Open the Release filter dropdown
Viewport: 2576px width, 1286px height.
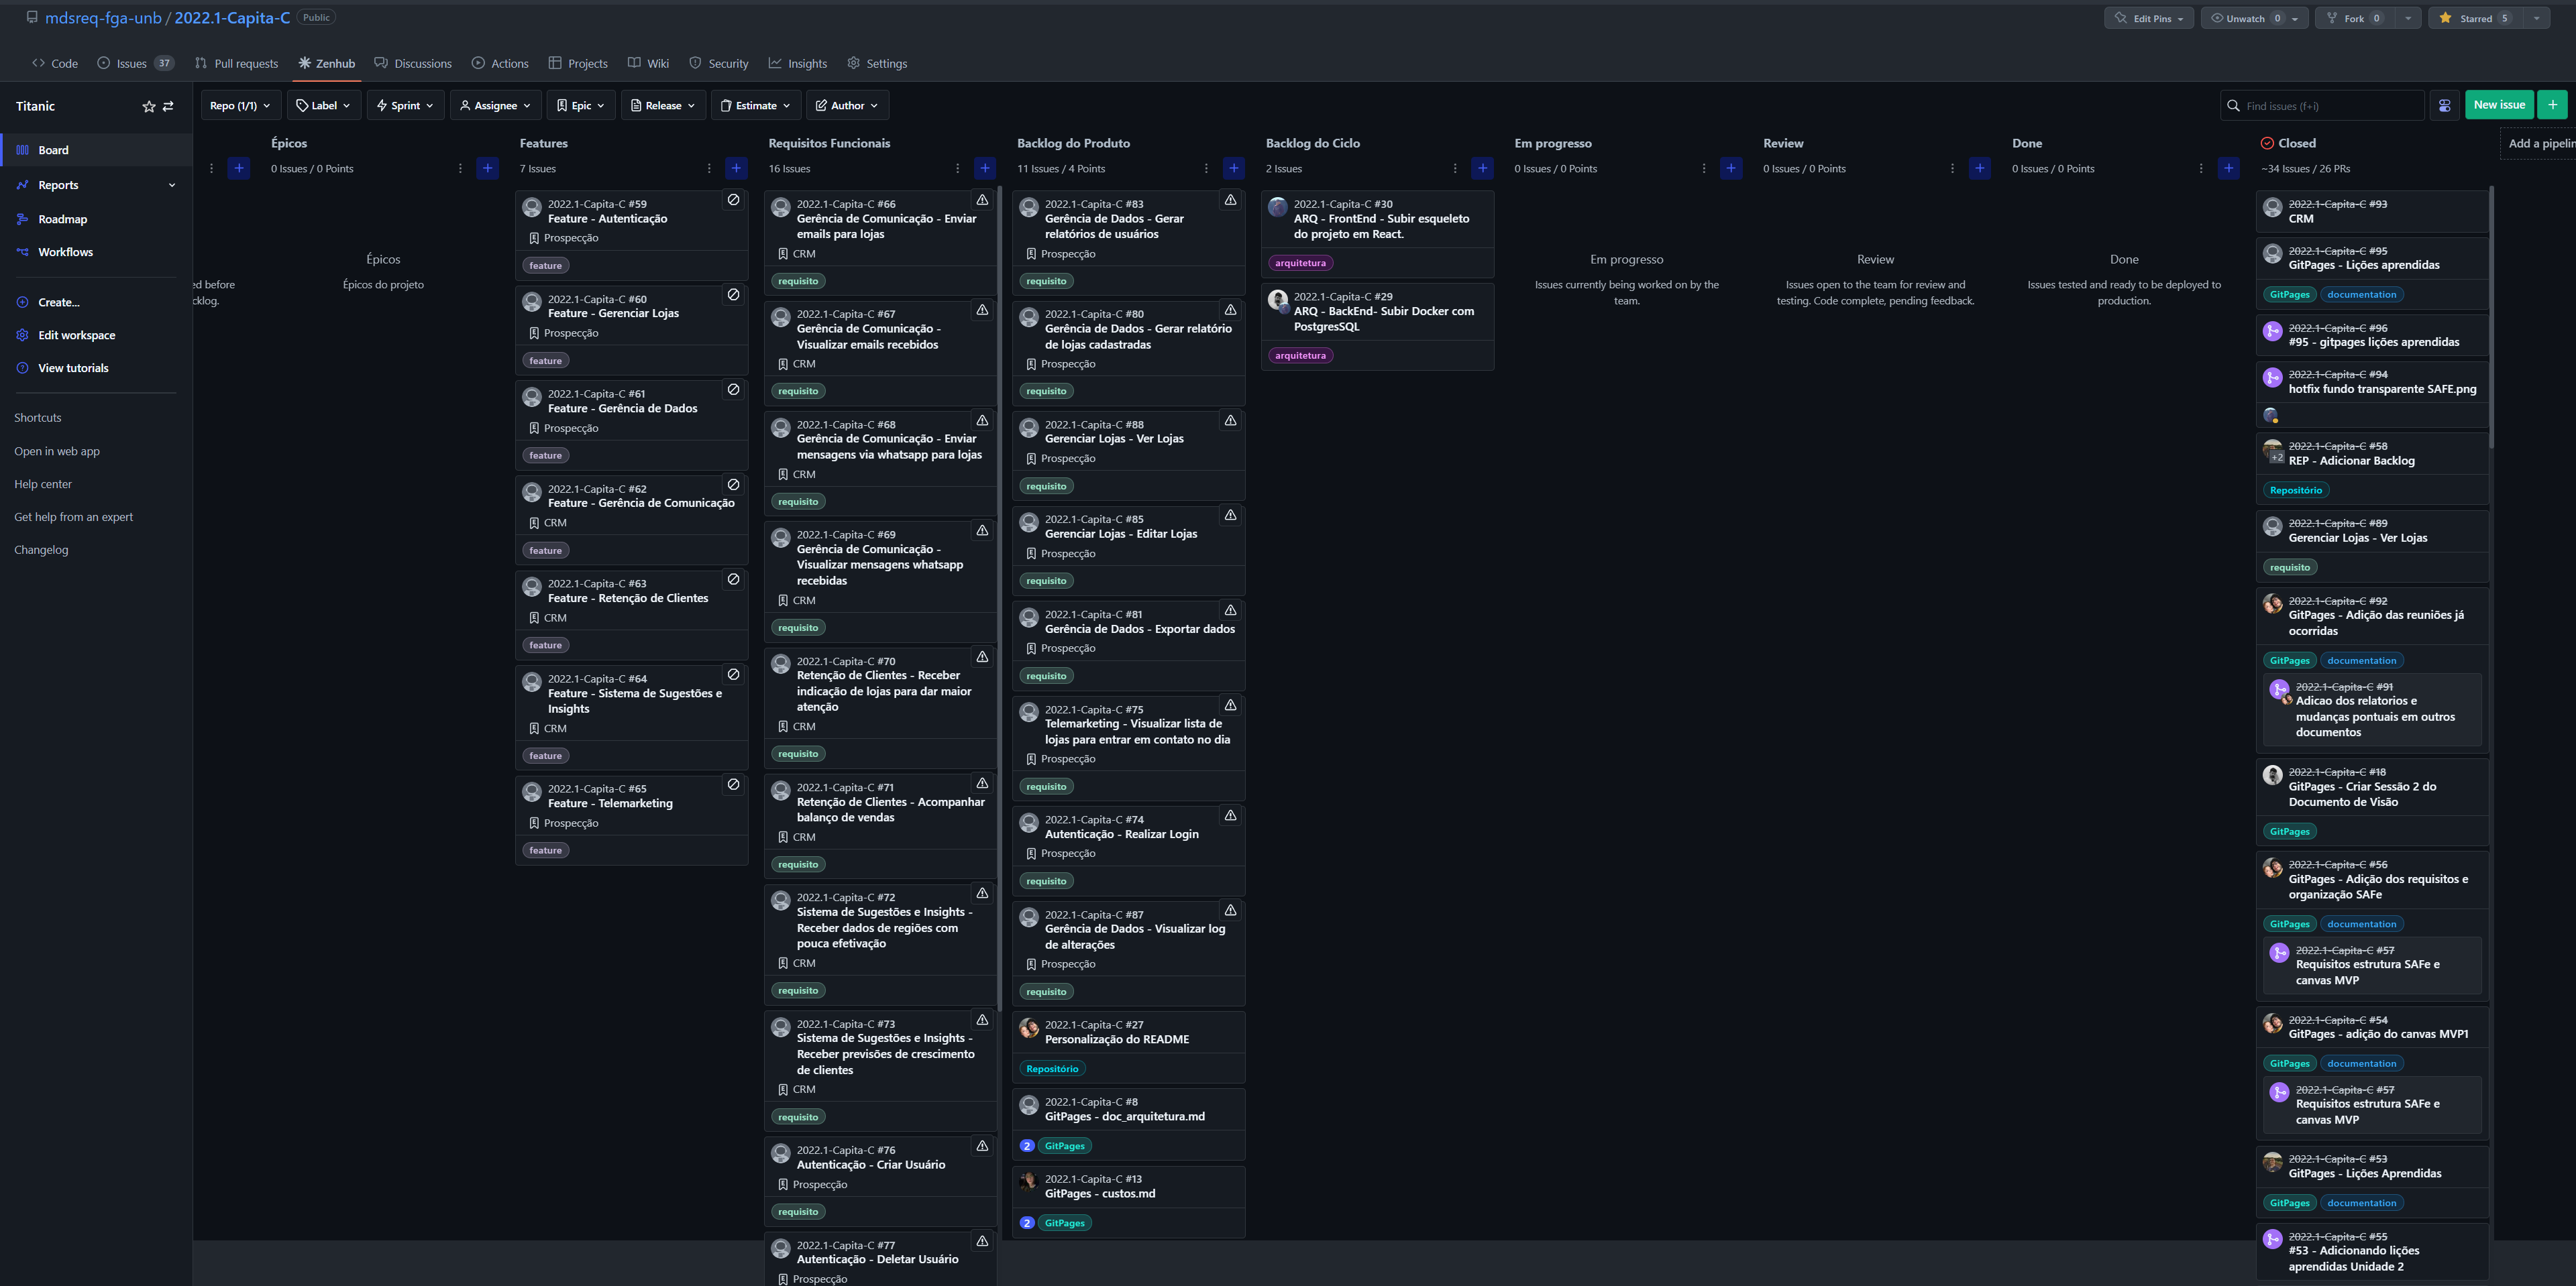(663, 105)
